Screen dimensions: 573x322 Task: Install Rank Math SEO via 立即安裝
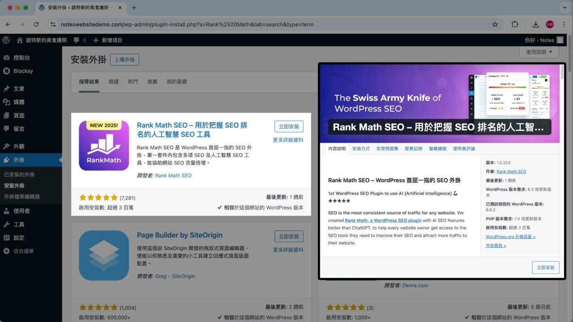pos(288,127)
